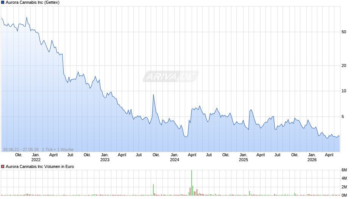
Task: Click the 'Jan. 2022' x-axis label
Action: tap(36, 157)
